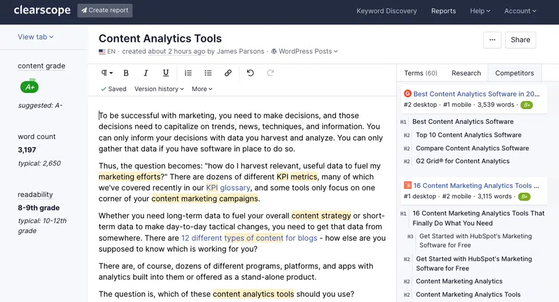This screenshot has width=559, height=302.
Task: Open the WordPress Posts dropdown
Action: pyautogui.click(x=305, y=51)
